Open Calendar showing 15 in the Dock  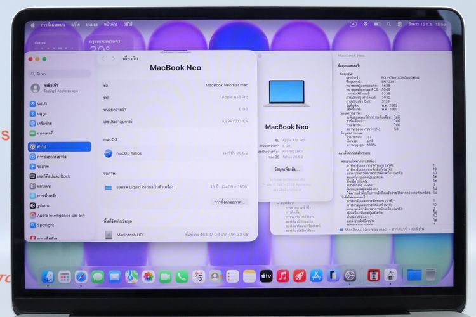click(x=199, y=276)
